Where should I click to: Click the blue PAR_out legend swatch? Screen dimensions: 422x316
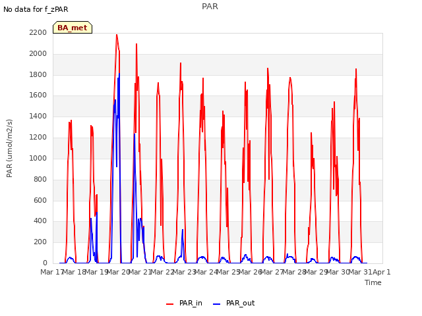tap(217, 304)
